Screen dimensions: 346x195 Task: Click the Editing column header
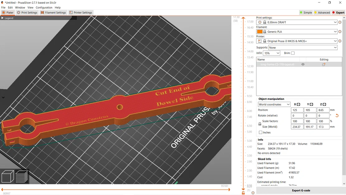pos(324,60)
